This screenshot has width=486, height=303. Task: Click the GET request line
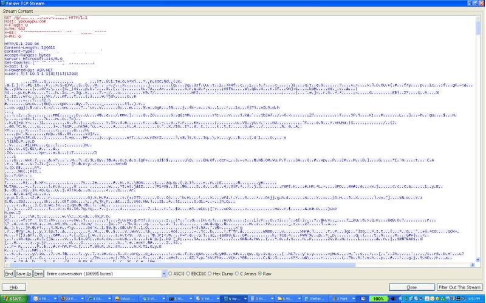[46, 18]
